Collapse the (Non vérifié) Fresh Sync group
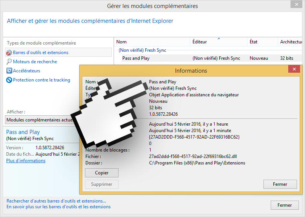The image size is (305, 217). 142,50
